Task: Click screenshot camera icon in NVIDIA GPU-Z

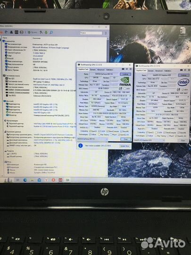Action: click(123, 69)
